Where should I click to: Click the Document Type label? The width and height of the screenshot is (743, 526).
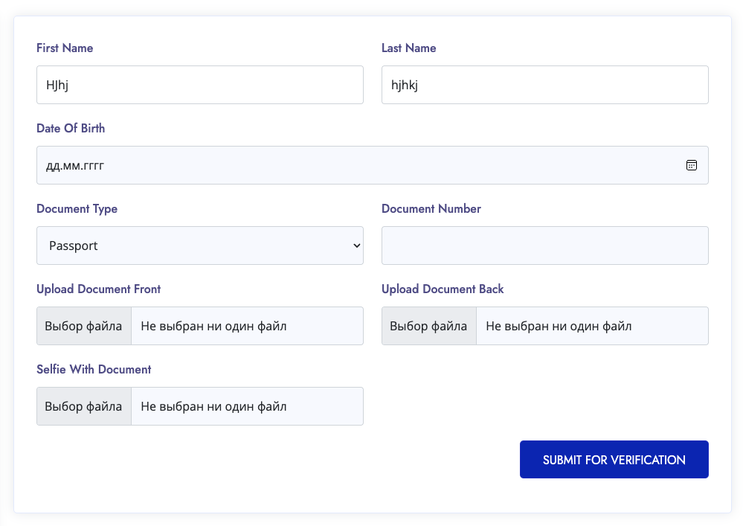pyautogui.click(x=77, y=209)
